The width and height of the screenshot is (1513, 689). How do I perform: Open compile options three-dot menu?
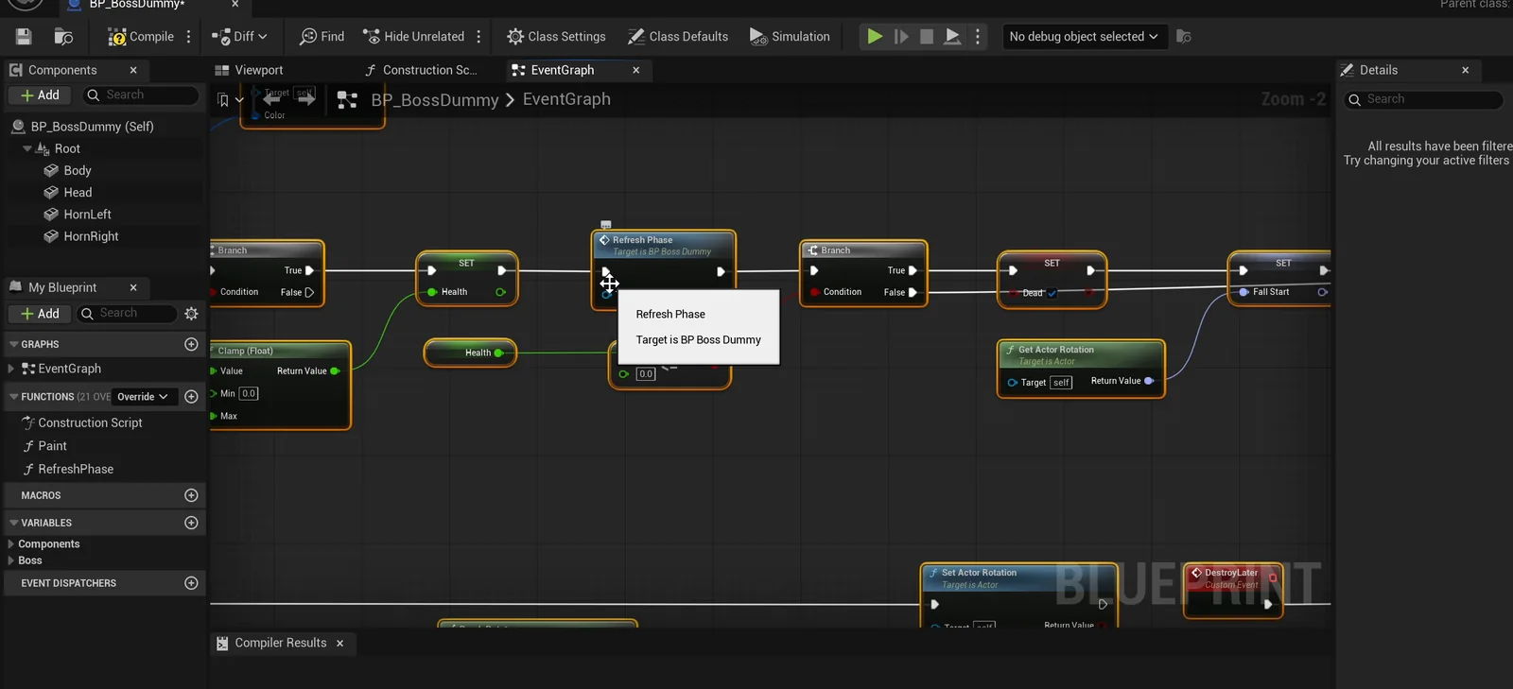[189, 37]
